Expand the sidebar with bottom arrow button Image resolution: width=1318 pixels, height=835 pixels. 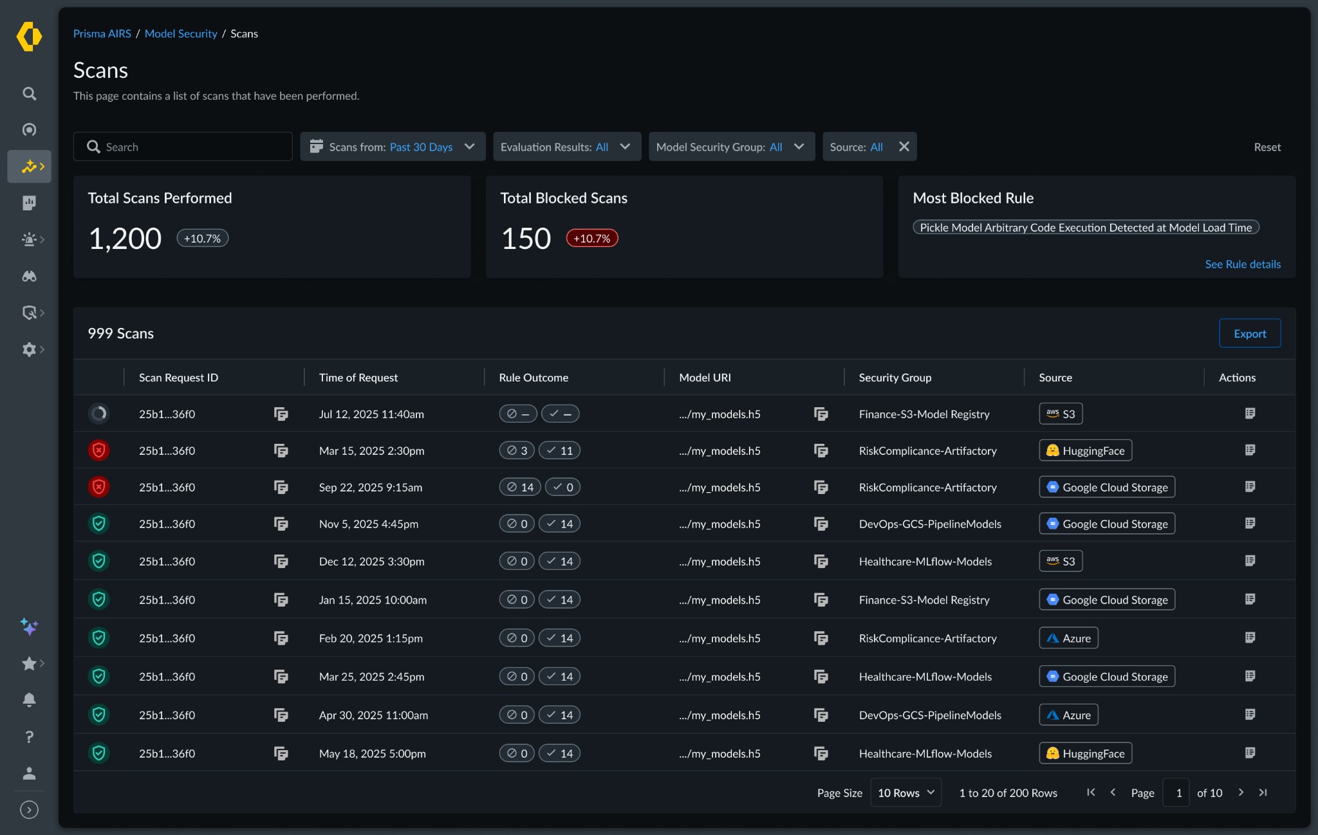pos(29,810)
